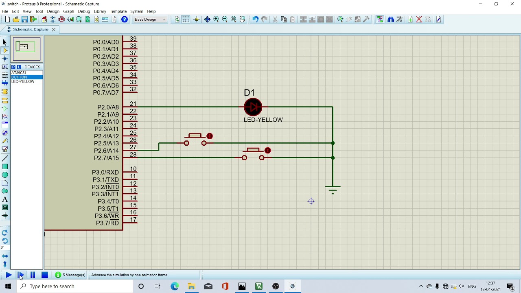Stop the simulation
This screenshot has height=293, width=521.
tap(45, 275)
